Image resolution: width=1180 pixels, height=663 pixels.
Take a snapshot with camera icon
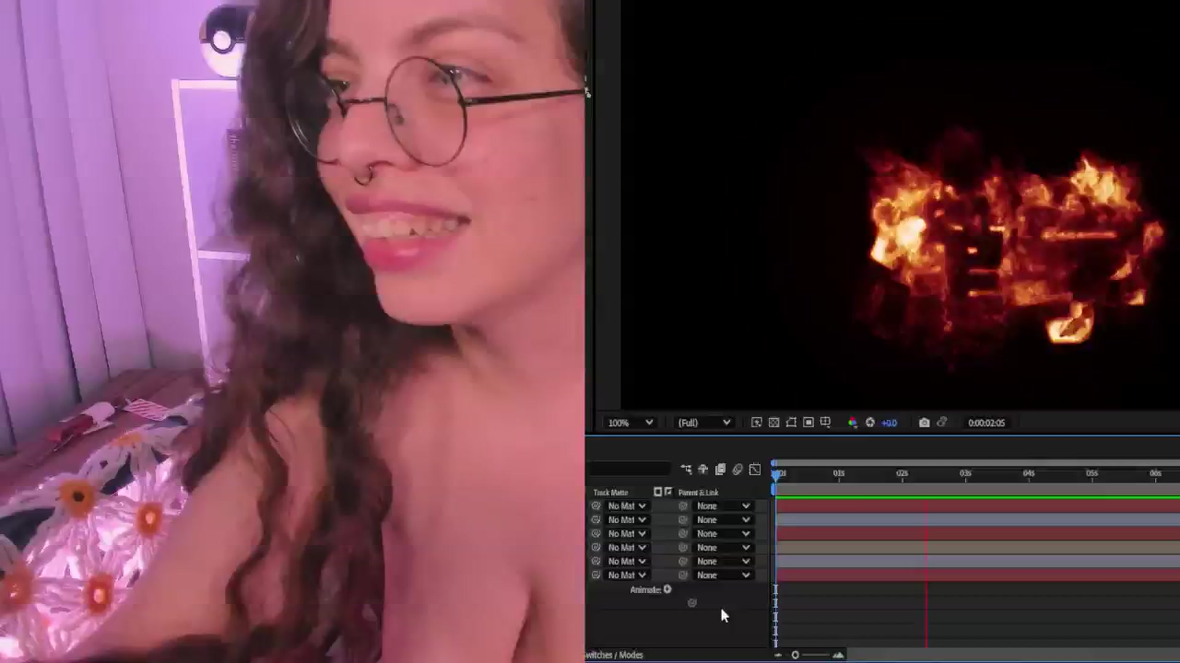(x=924, y=422)
